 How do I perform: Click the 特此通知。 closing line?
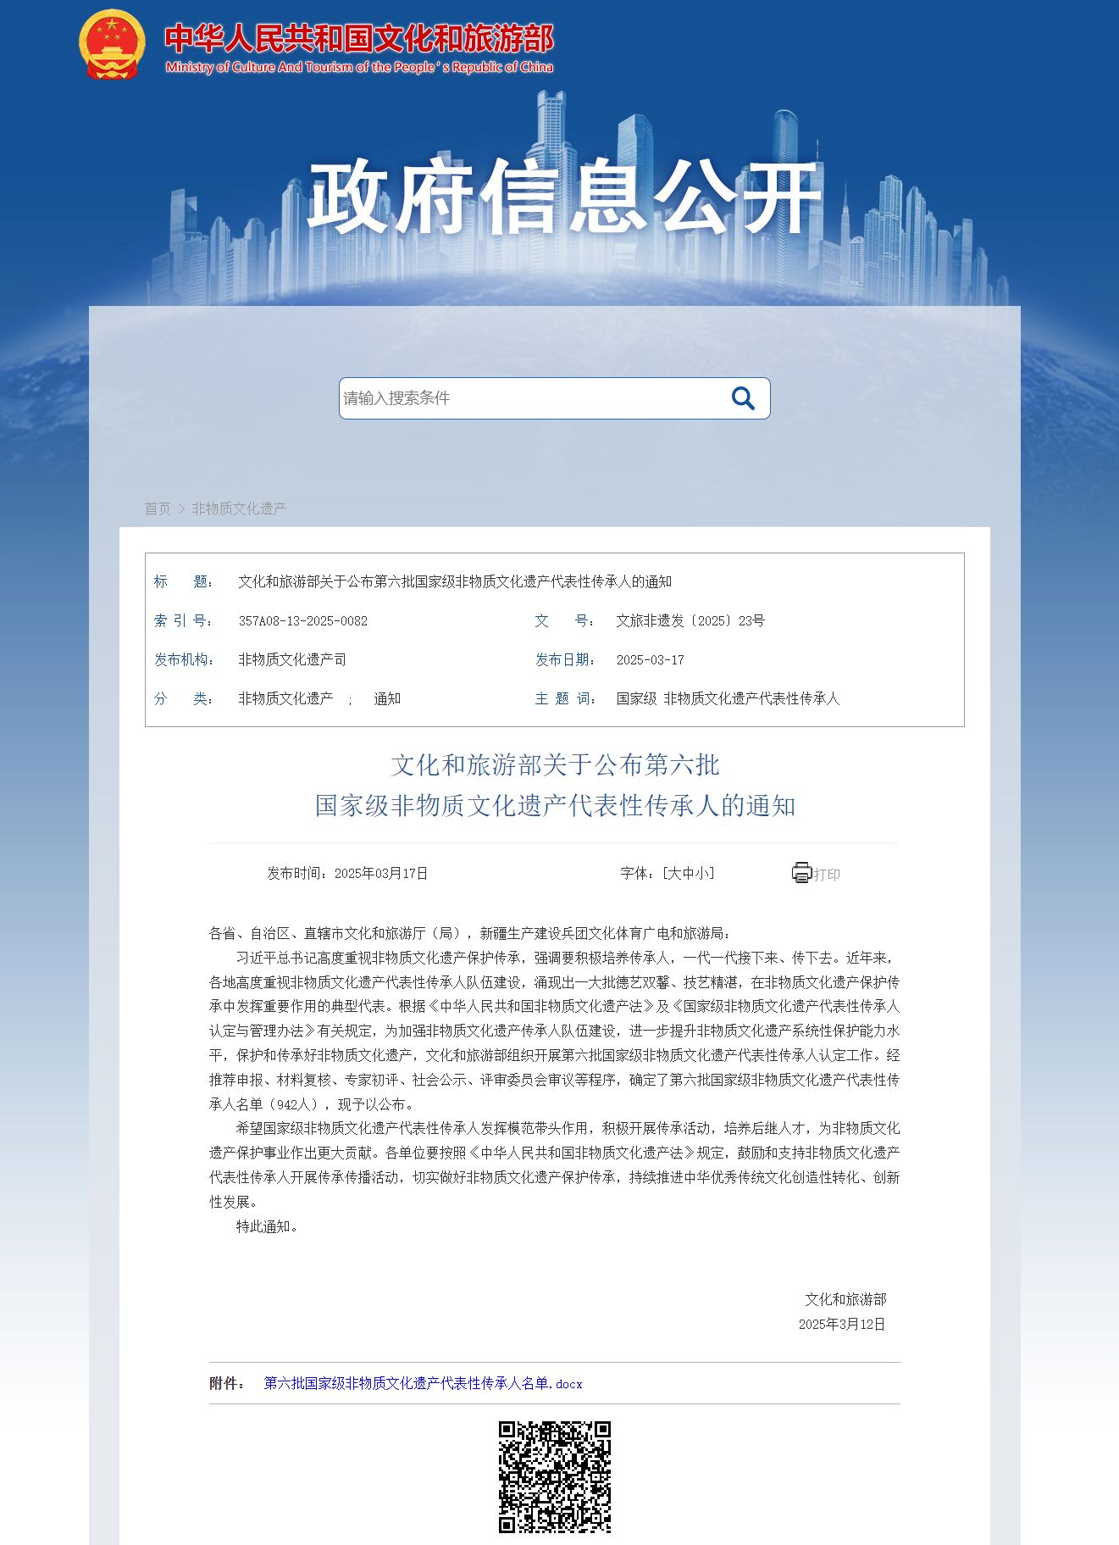[267, 1226]
